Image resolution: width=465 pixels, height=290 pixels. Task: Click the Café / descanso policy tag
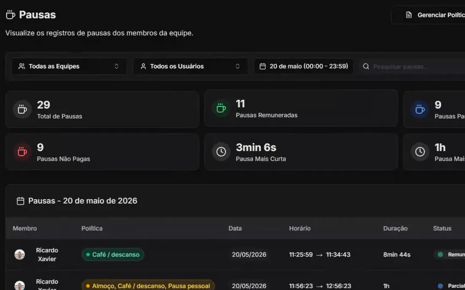(113, 255)
